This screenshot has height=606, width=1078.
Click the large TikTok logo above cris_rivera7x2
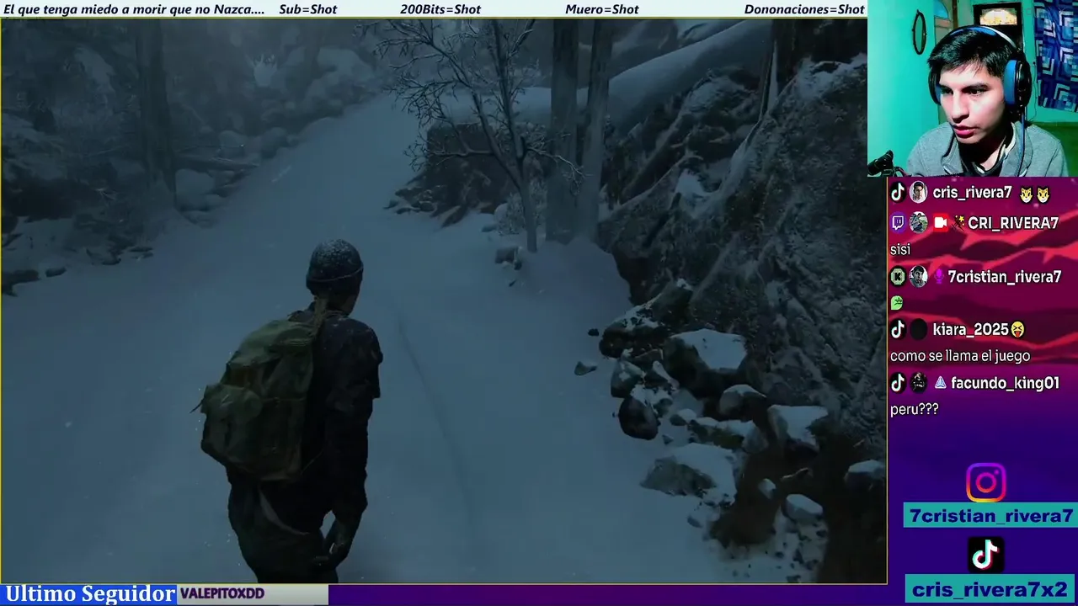click(985, 555)
